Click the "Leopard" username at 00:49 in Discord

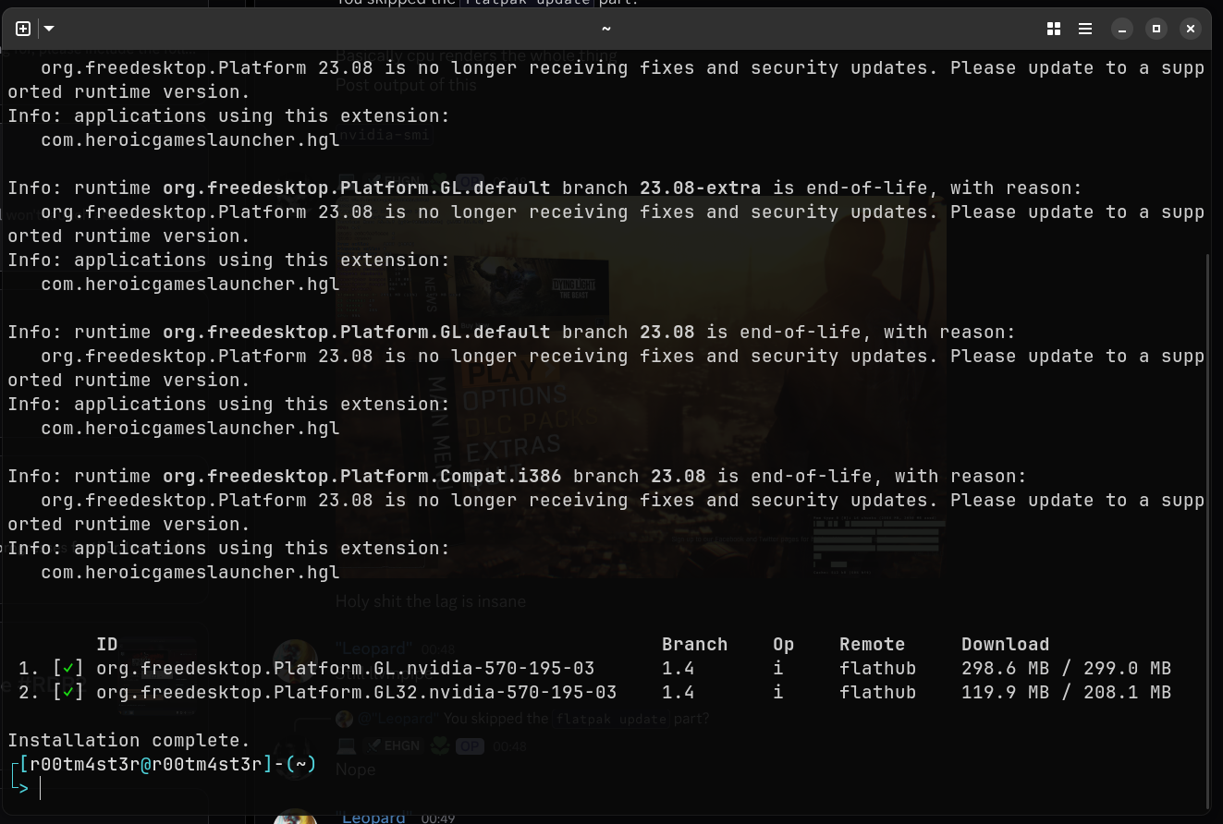(x=373, y=817)
